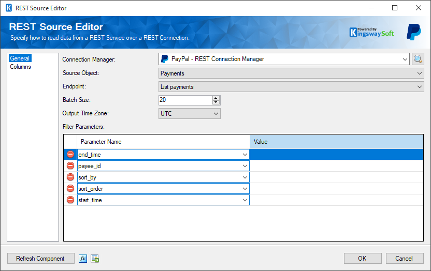Screen dimensions: 431x271
Task: Expand the payee_id parameter name dropdown
Action: coord(245,166)
